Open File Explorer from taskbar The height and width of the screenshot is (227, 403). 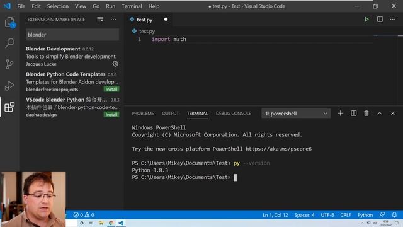pyautogui.click(x=101, y=223)
